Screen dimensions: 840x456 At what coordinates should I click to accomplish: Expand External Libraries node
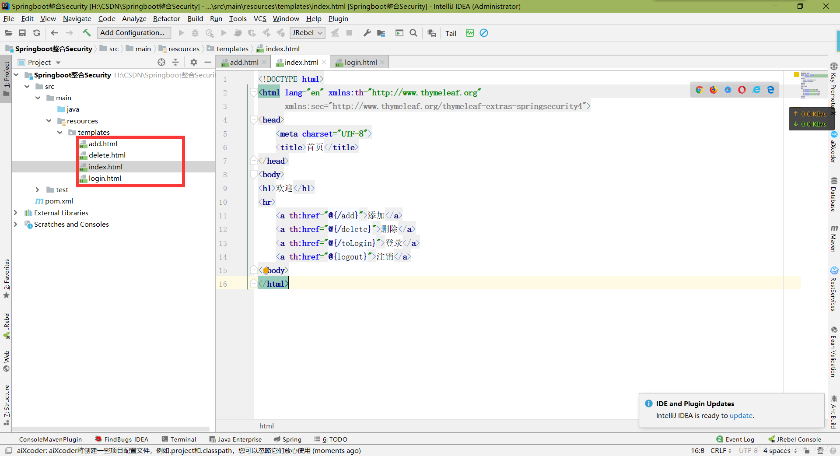16,213
